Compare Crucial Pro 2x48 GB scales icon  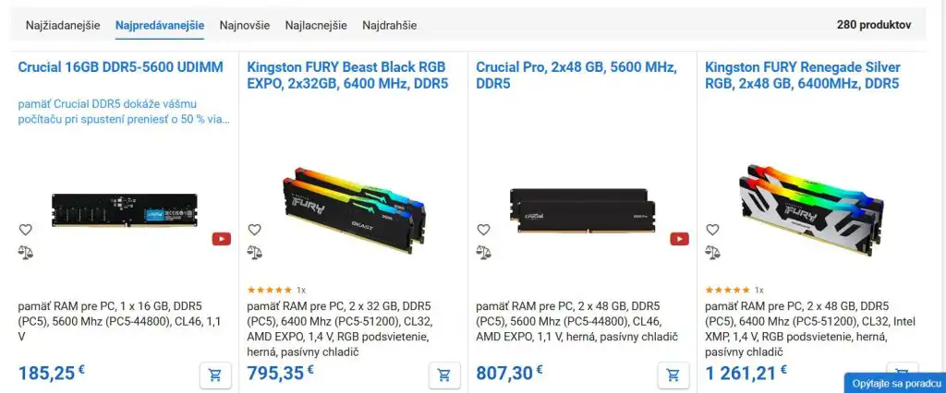[x=483, y=252]
